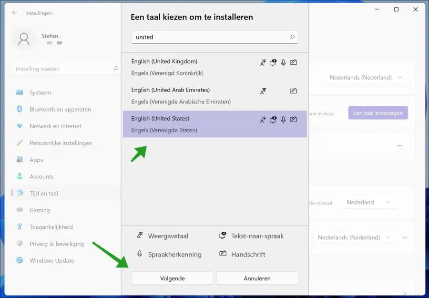This screenshot has height=298, width=429.
Task: Click display language icon for English (United States)
Action: pos(263,120)
